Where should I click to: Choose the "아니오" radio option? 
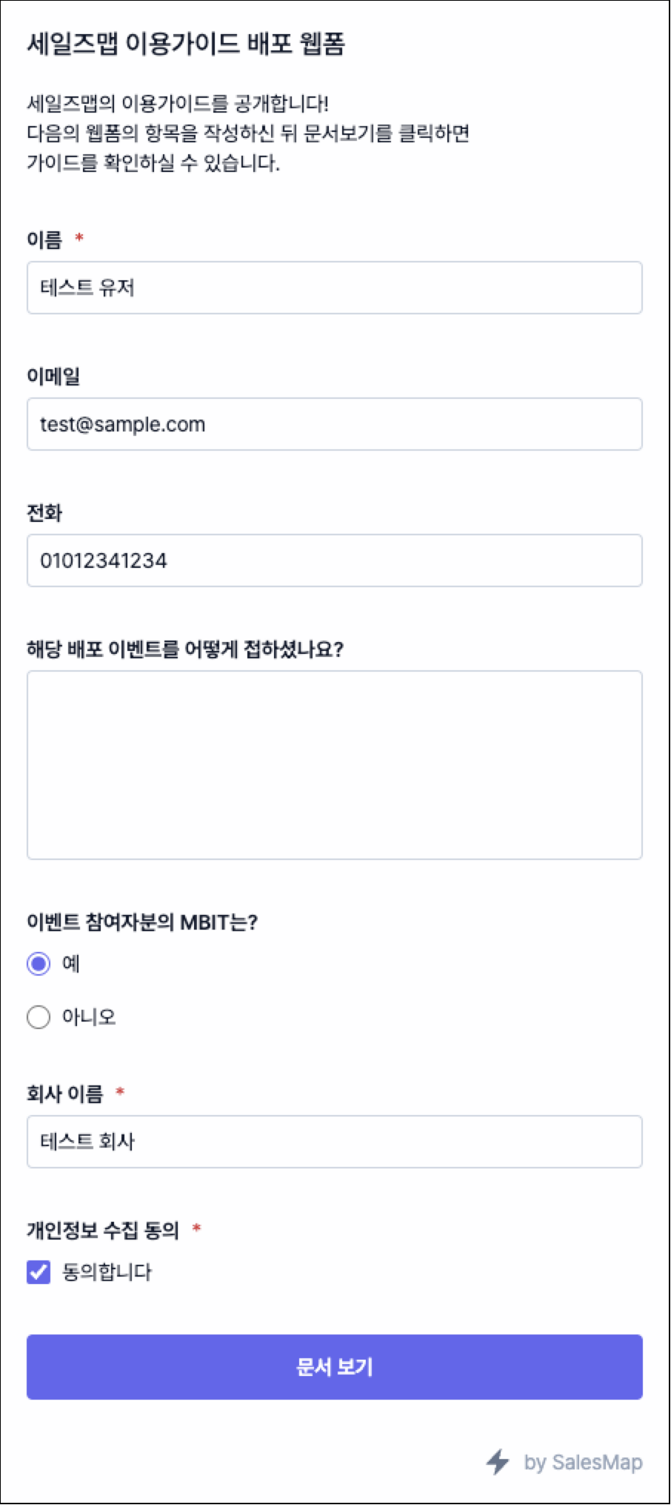tap(39, 1016)
